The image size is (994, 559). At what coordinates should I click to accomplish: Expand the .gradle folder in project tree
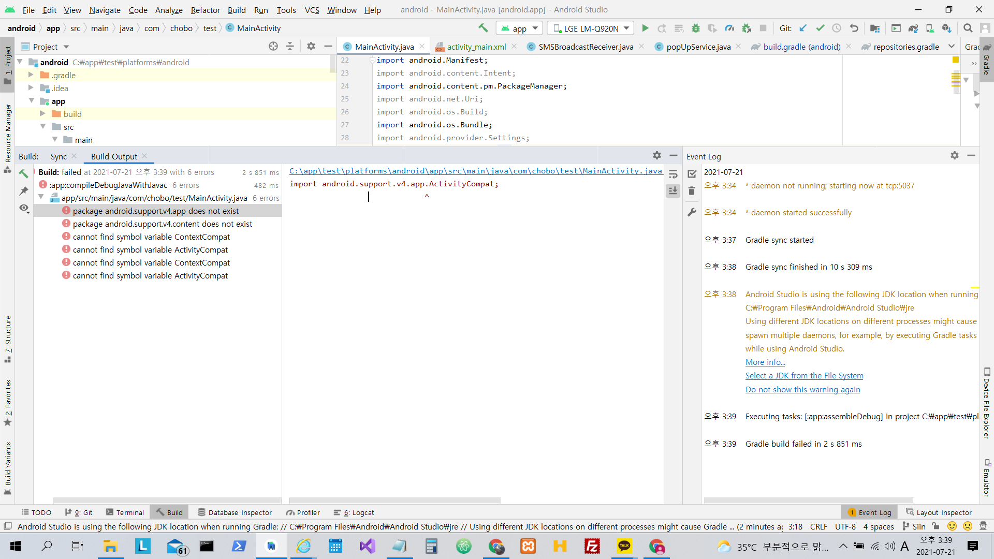pos(31,75)
